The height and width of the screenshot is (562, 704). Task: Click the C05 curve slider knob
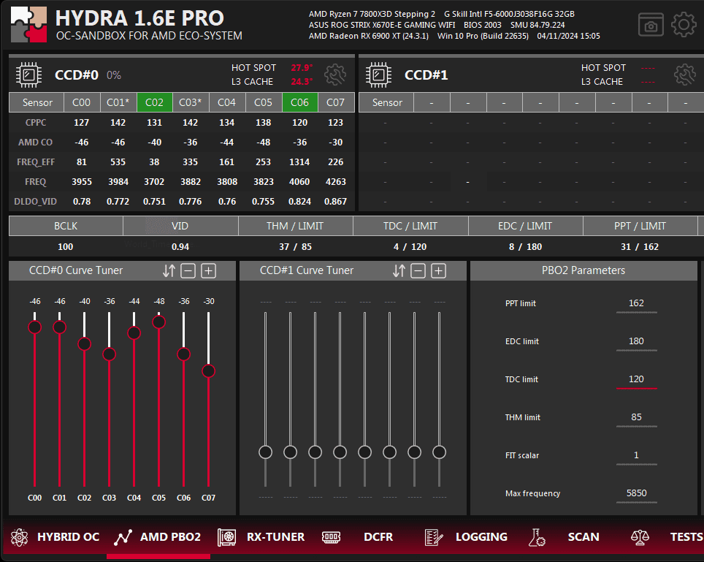[159, 322]
